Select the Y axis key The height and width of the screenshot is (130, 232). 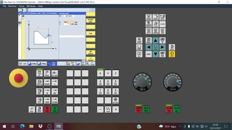[x=108, y=73]
